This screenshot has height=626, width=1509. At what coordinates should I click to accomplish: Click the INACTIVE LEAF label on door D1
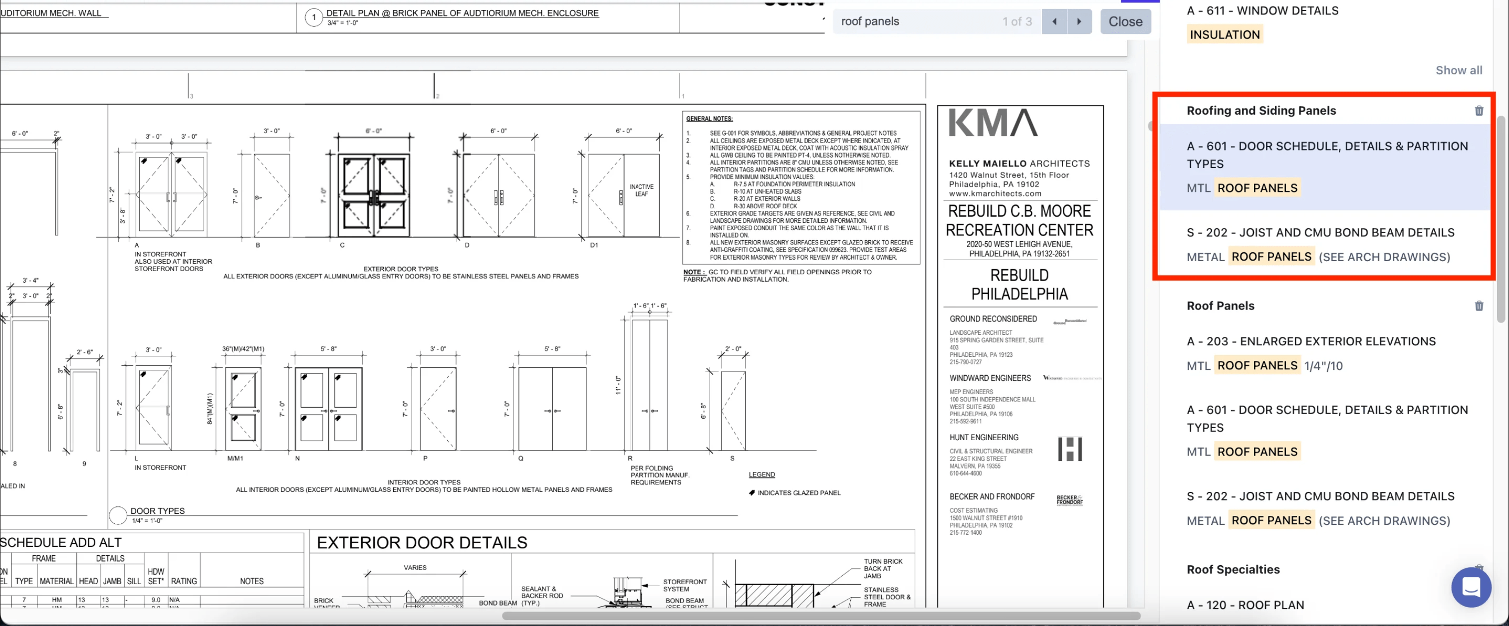click(641, 190)
